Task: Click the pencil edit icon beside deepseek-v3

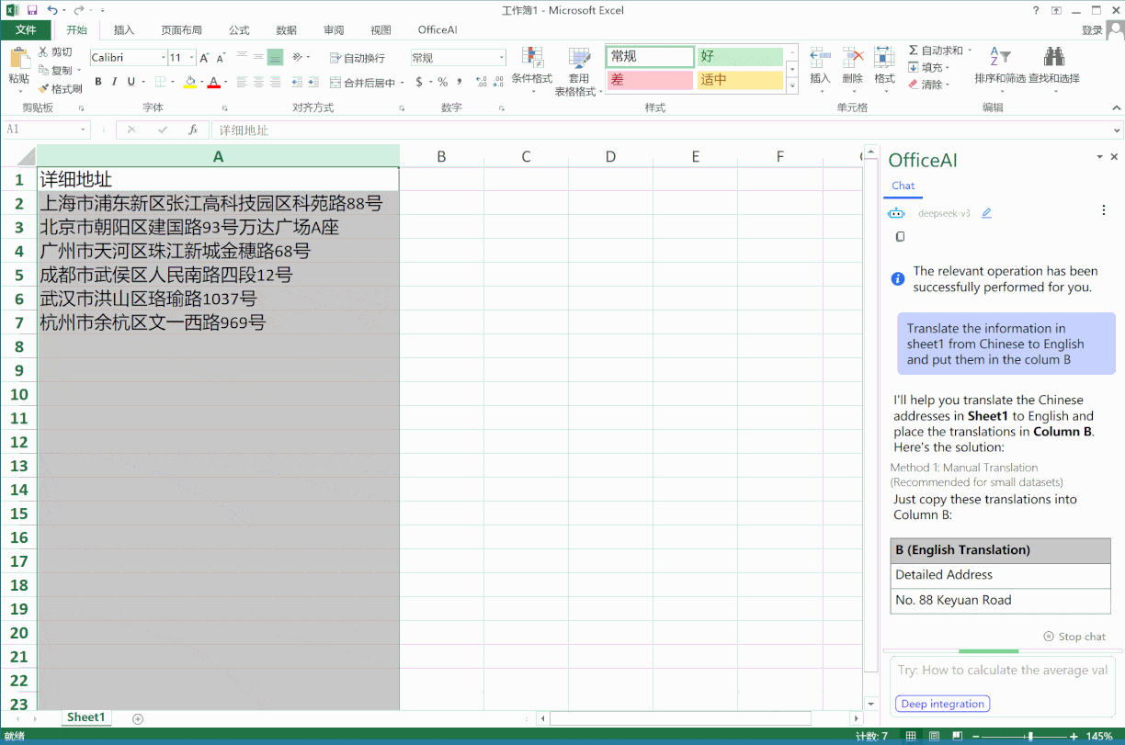Action: [986, 213]
